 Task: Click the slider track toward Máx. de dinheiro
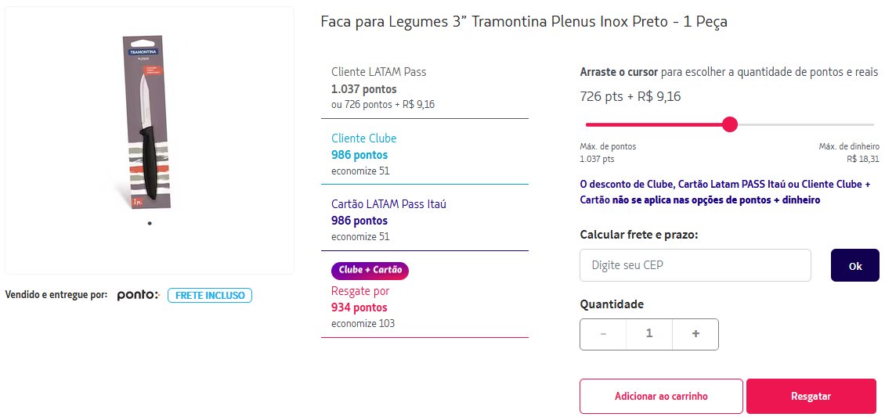806,124
